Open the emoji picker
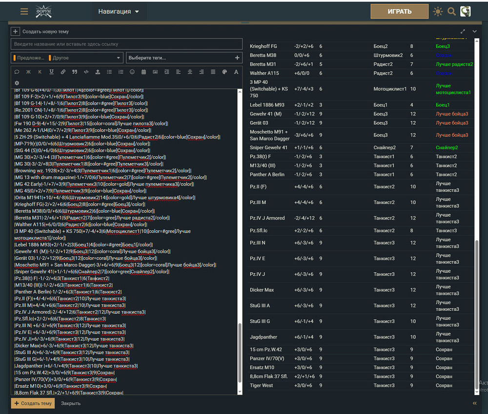This screenshot has width=488, height=414. [x=132, y=72]
